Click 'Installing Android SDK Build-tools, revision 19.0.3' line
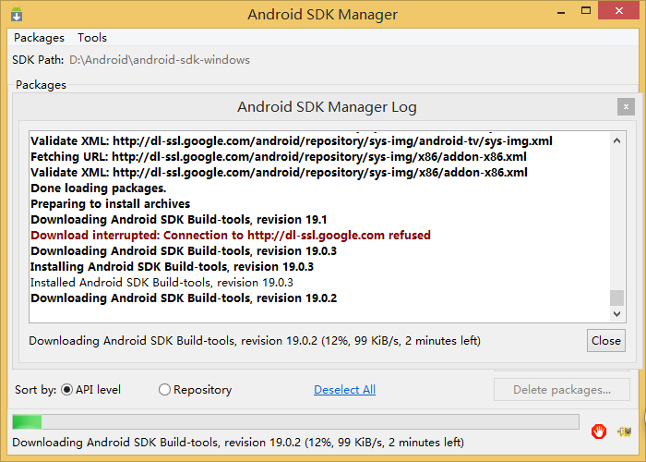Image resolution: width=646 pixels, height=462 pixels. 173,267
